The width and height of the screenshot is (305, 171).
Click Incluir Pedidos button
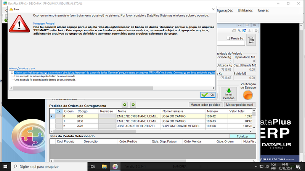(229, 94)
